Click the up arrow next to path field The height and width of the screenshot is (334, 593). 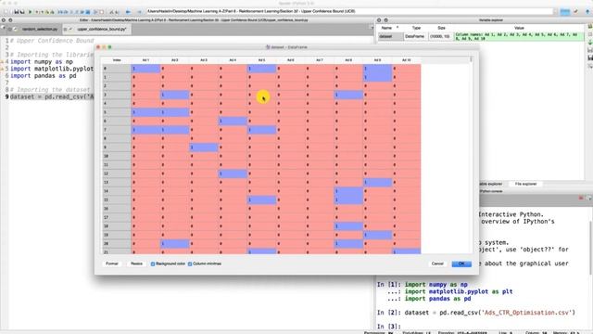[587, 12]
